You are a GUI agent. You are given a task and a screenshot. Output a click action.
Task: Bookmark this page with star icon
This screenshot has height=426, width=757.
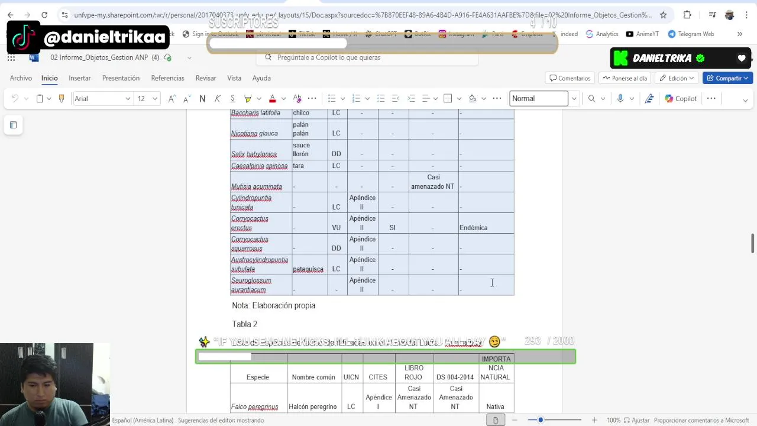pyautogui.click(x=663, y=15)
